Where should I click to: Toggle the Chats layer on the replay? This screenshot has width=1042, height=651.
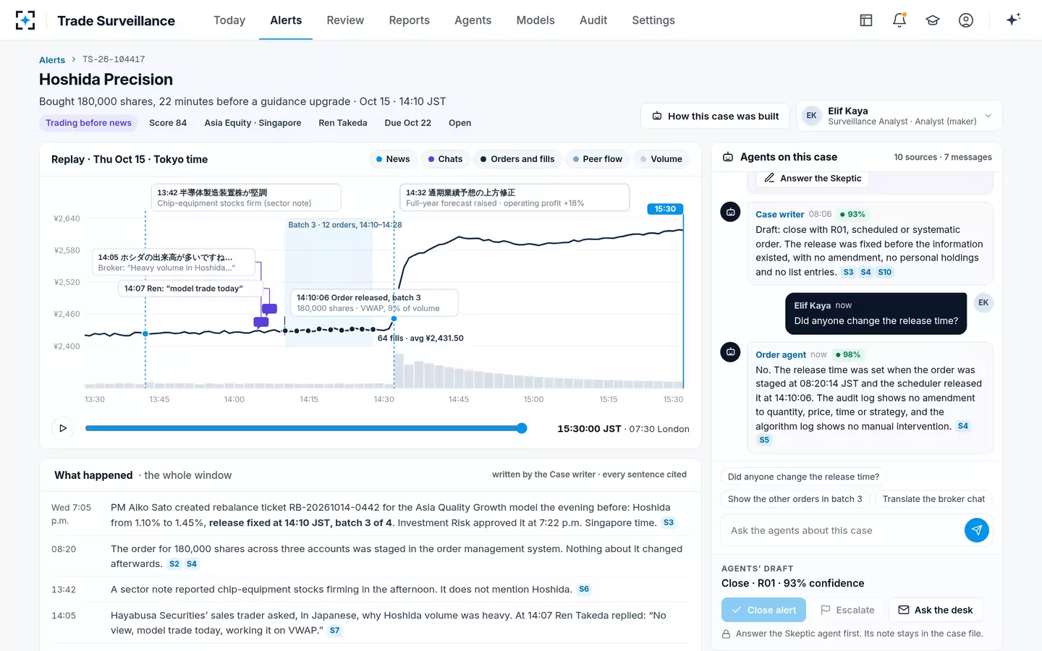445,159
